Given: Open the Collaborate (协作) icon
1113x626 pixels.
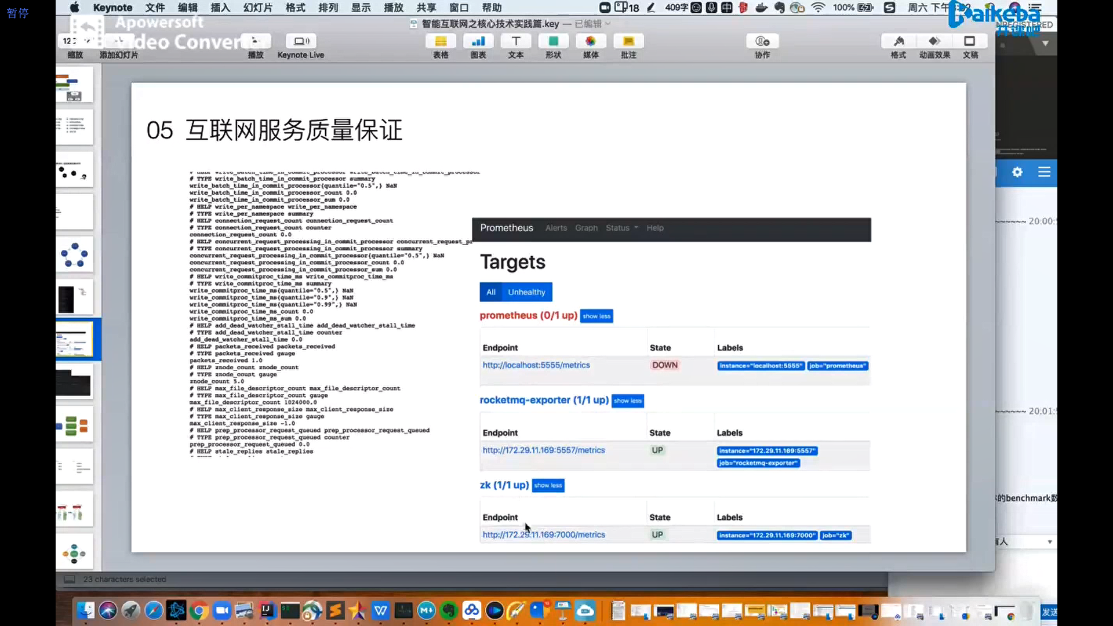Looking at the screenshot, I should tap(762, 42).
